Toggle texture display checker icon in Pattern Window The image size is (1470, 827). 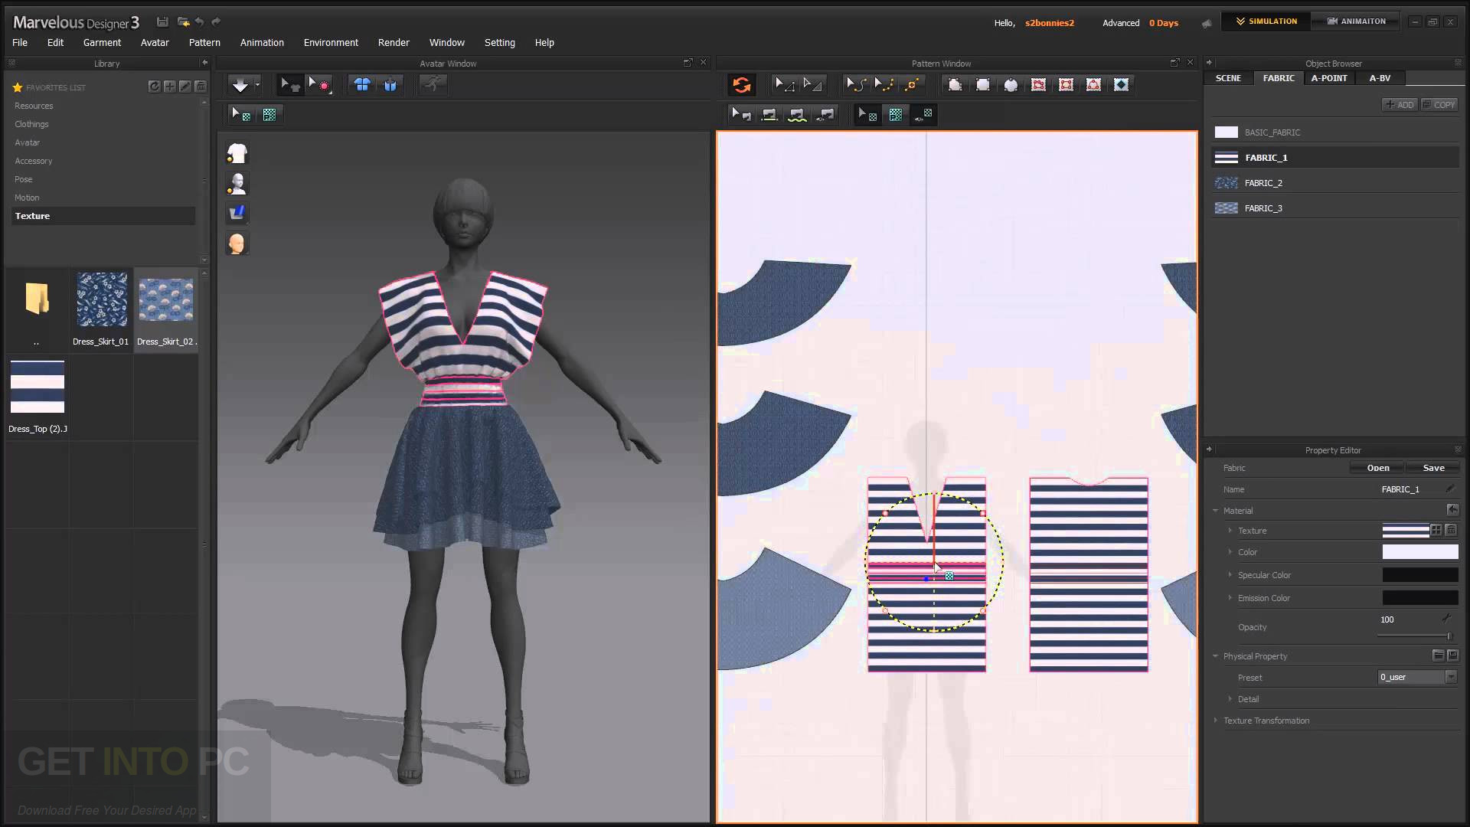pos(895,115)
